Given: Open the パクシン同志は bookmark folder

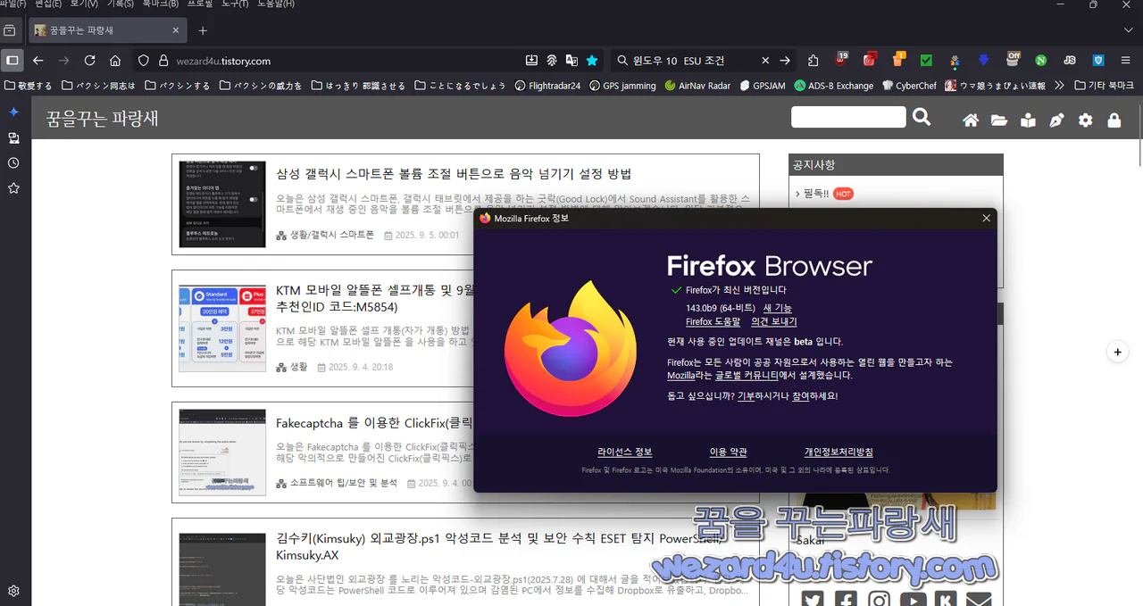Looking at the screenshot, I should pos(98,86).
